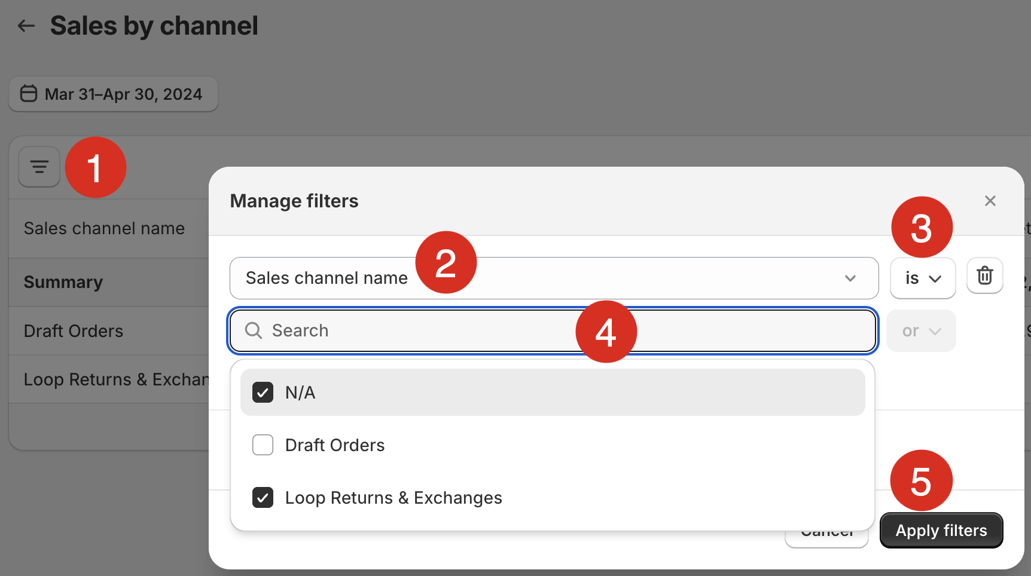
Task: Click the Sales channel name column header
Action: point(104,228)
